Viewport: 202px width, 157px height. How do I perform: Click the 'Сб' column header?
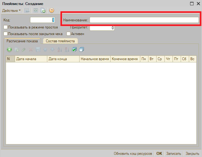click(x=185, y=59)
